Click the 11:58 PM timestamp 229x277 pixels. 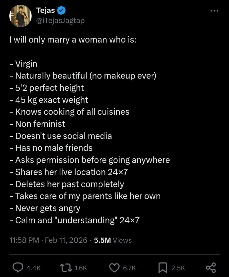point(24,240)
